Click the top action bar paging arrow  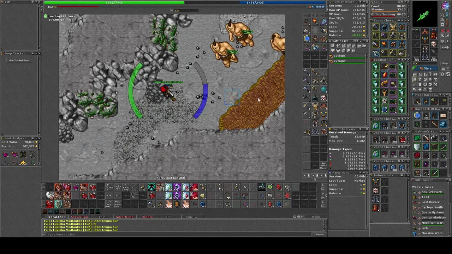coord(323,185)
